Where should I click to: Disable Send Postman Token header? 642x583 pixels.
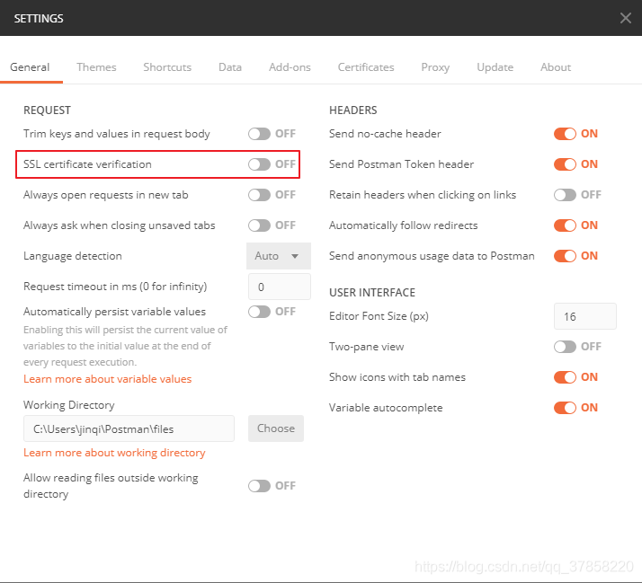point(565,164)
